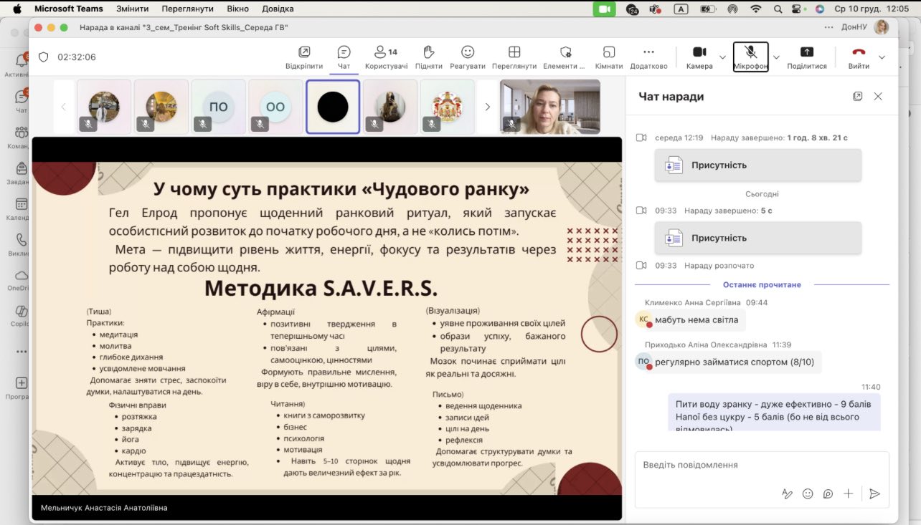The height and width of the screenshot is (525, 921).
Task: Open Реагувати emoji reactions
Action: click(x=468, y=52)
